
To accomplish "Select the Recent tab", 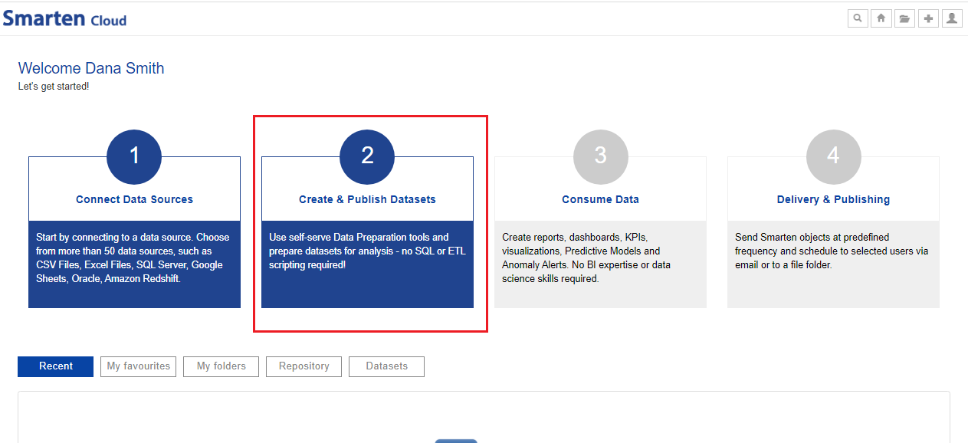I will click(x=56, y=366).
